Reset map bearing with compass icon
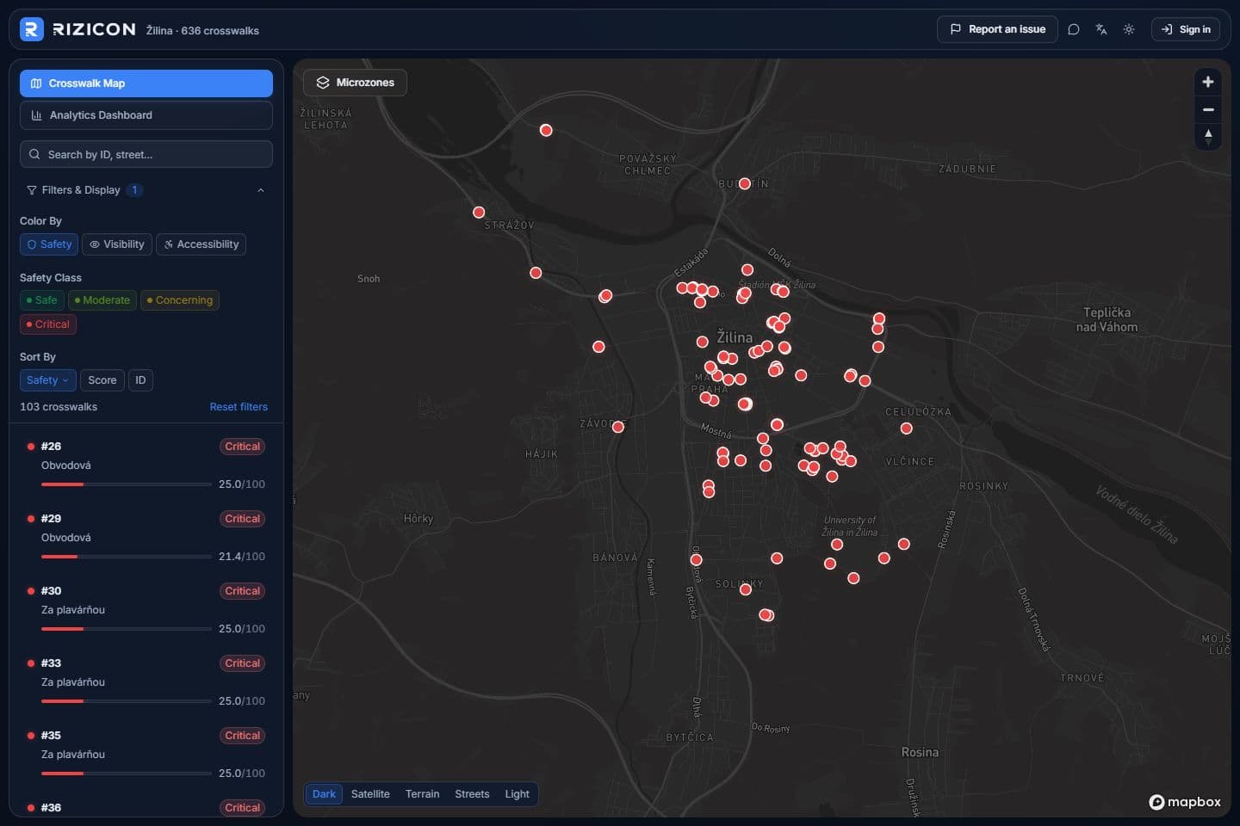 click(x=1208, y=137)
